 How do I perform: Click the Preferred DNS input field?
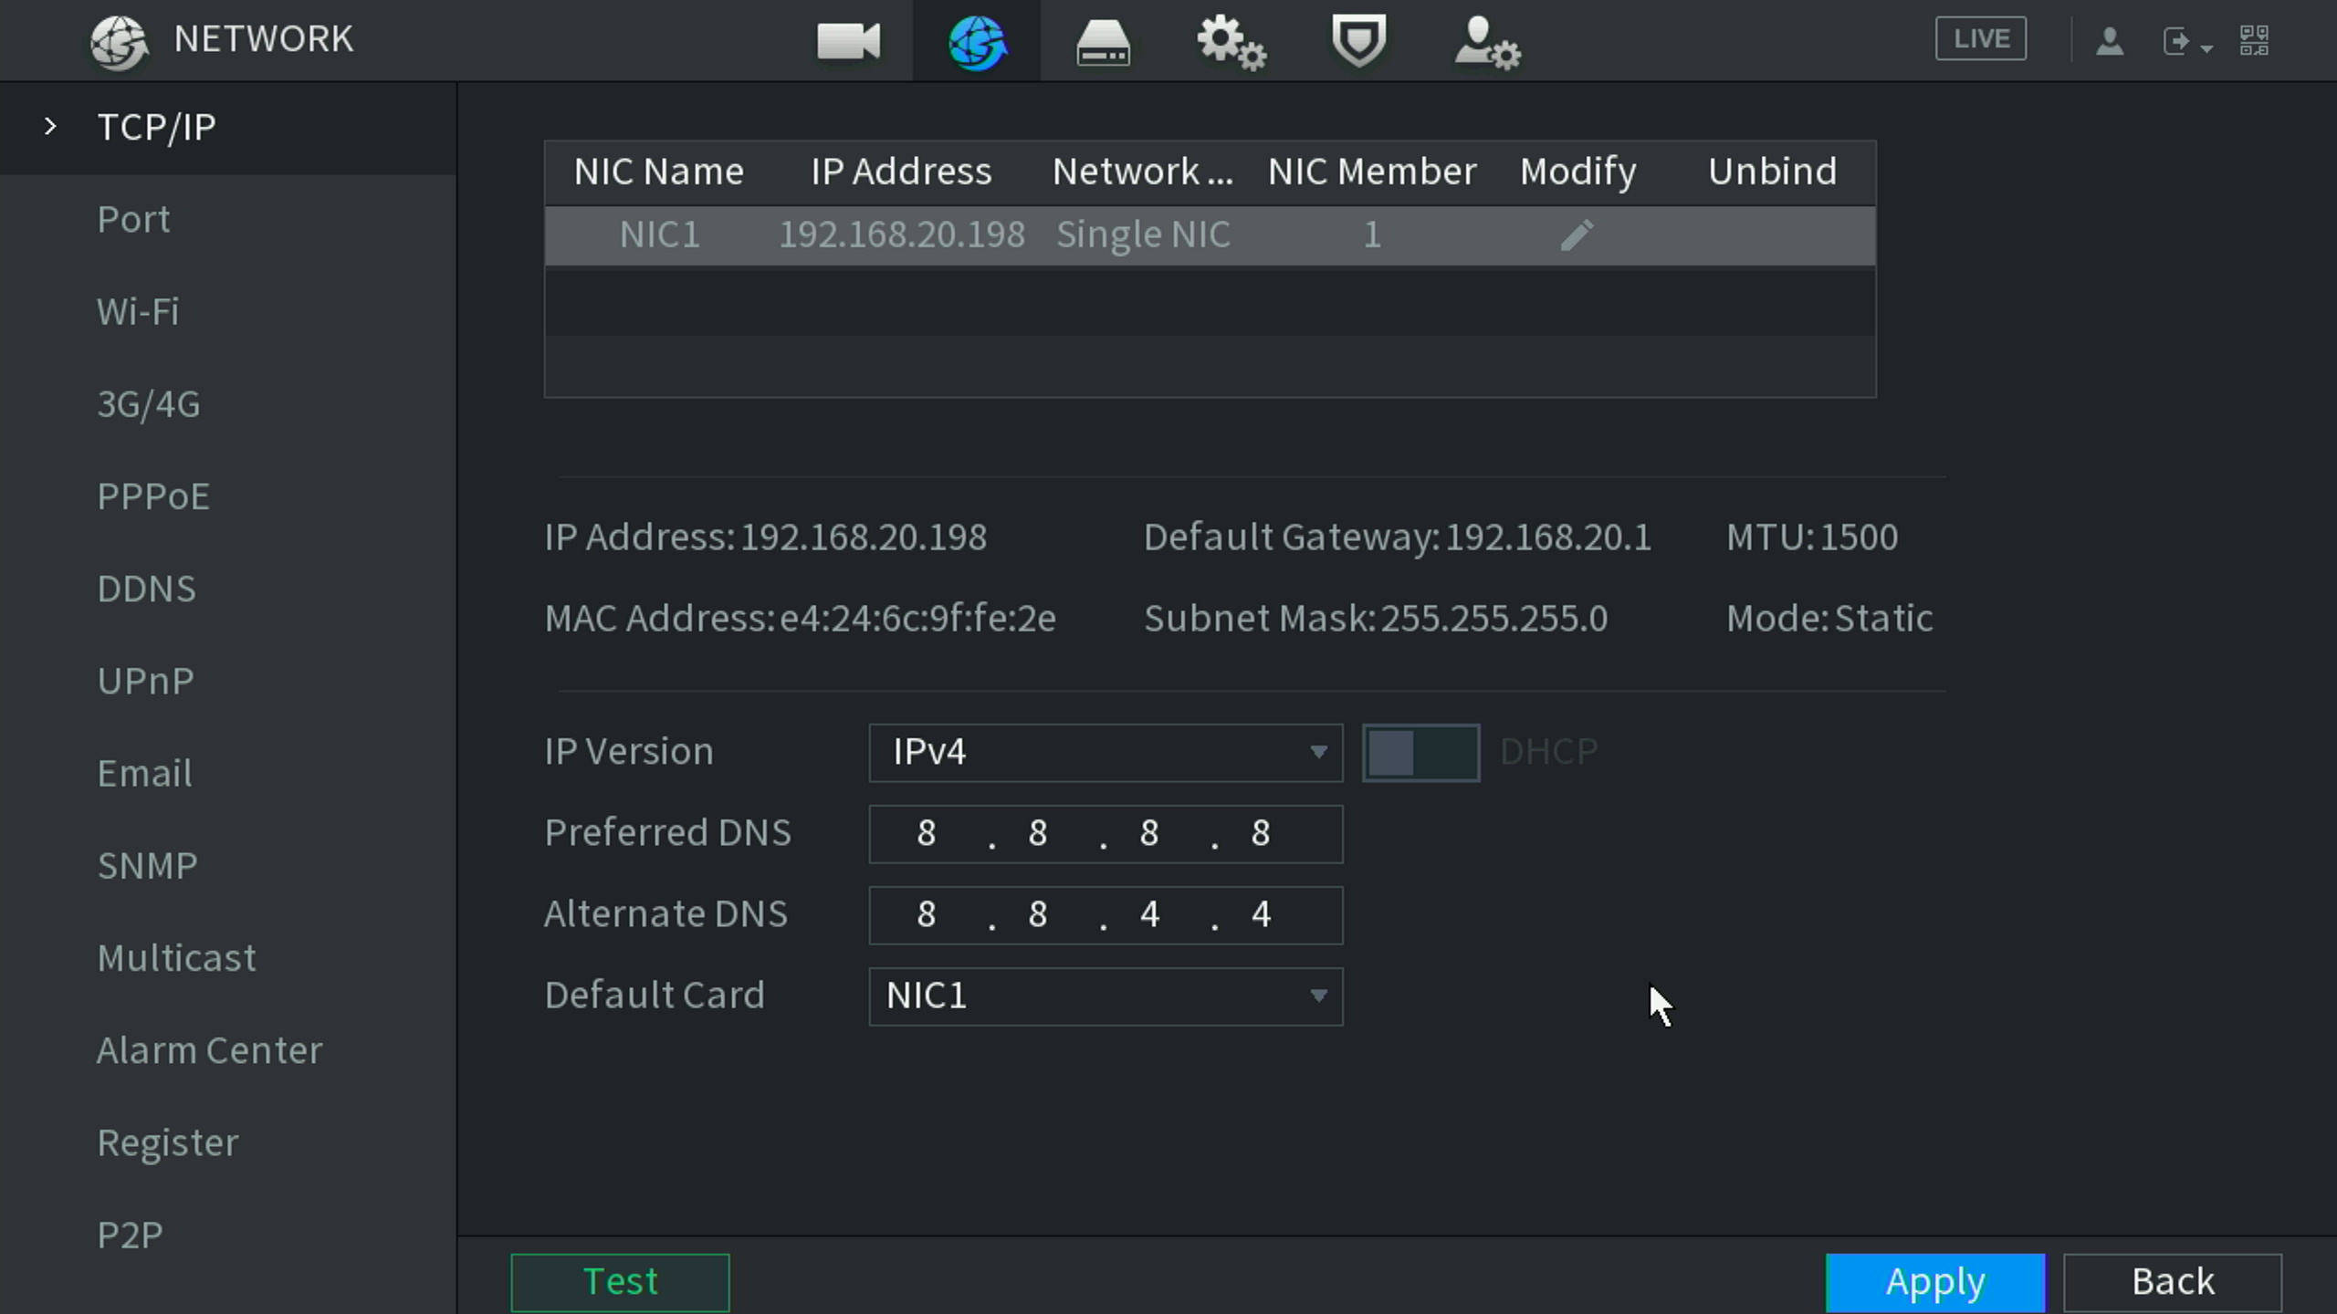click(1105, 834)
